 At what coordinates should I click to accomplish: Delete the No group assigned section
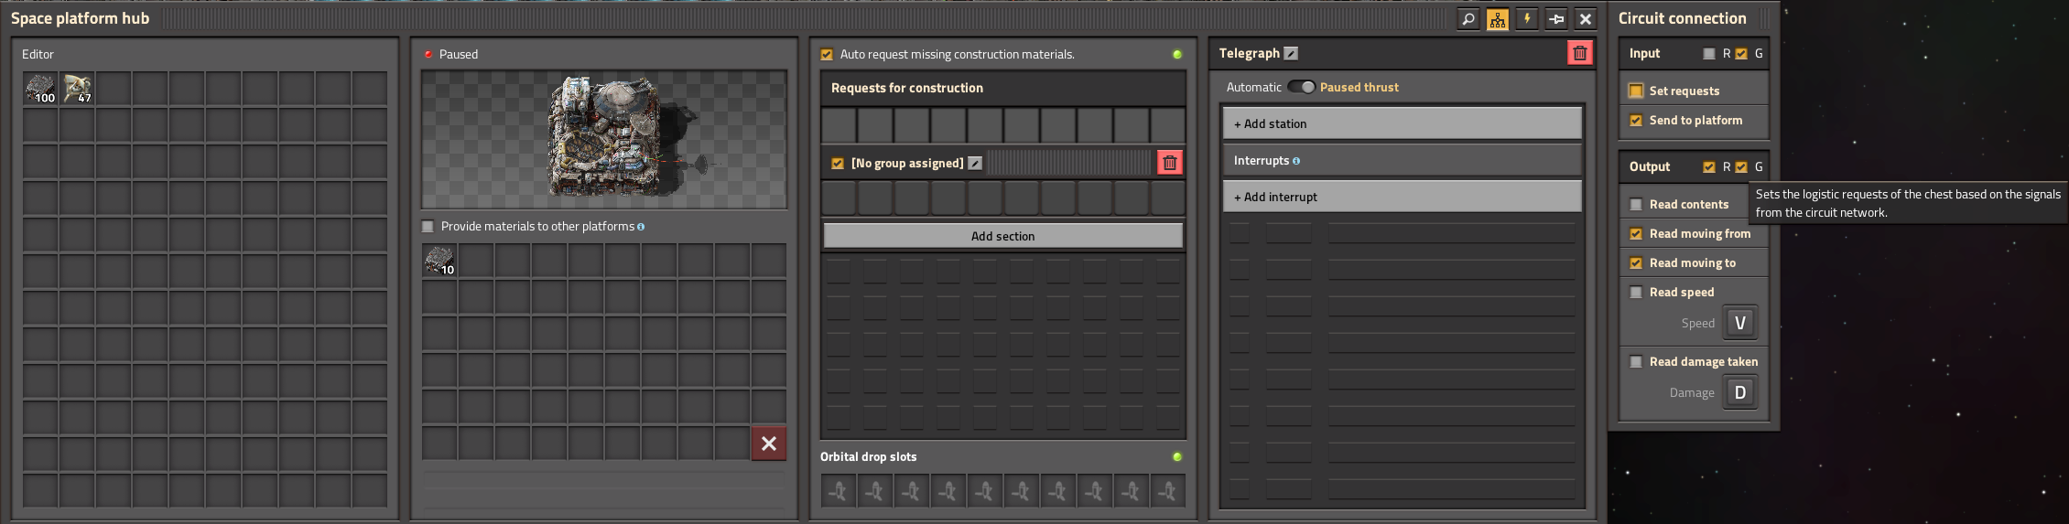pos(1169,163)
